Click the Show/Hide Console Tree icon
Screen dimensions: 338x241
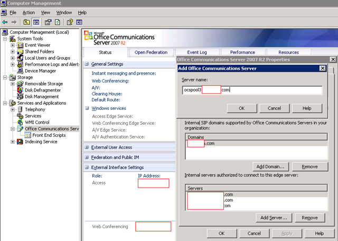point(36,22)
